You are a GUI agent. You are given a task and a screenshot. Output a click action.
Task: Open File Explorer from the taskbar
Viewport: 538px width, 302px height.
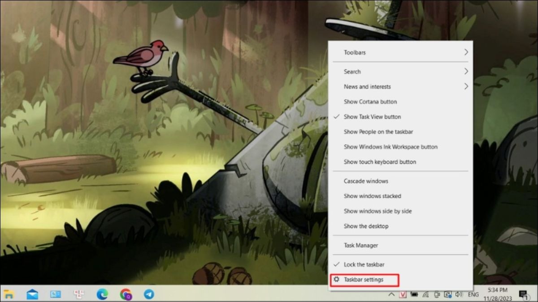(x=9, y=294)
